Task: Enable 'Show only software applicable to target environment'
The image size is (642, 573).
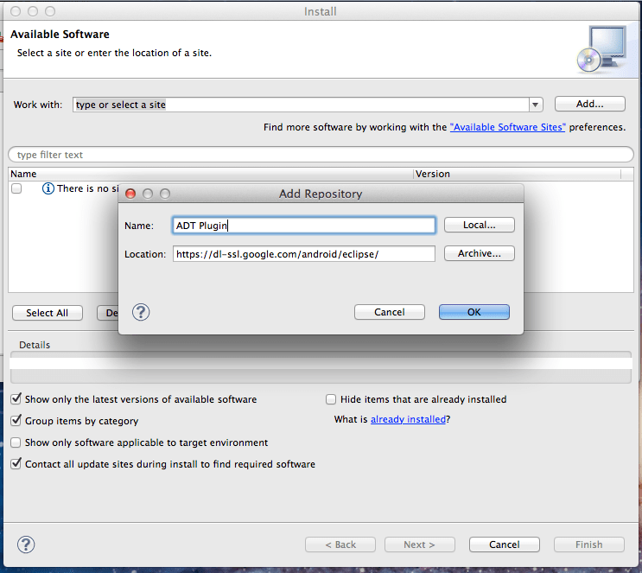Action: coord(16,442)
